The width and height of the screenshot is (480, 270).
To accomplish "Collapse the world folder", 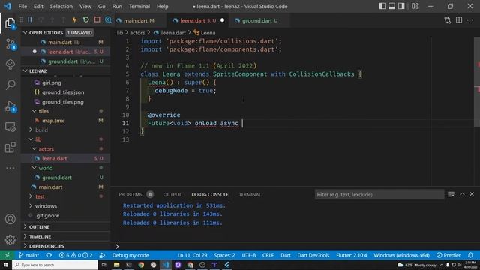I will pyautogui.click(x=34, y=168).
